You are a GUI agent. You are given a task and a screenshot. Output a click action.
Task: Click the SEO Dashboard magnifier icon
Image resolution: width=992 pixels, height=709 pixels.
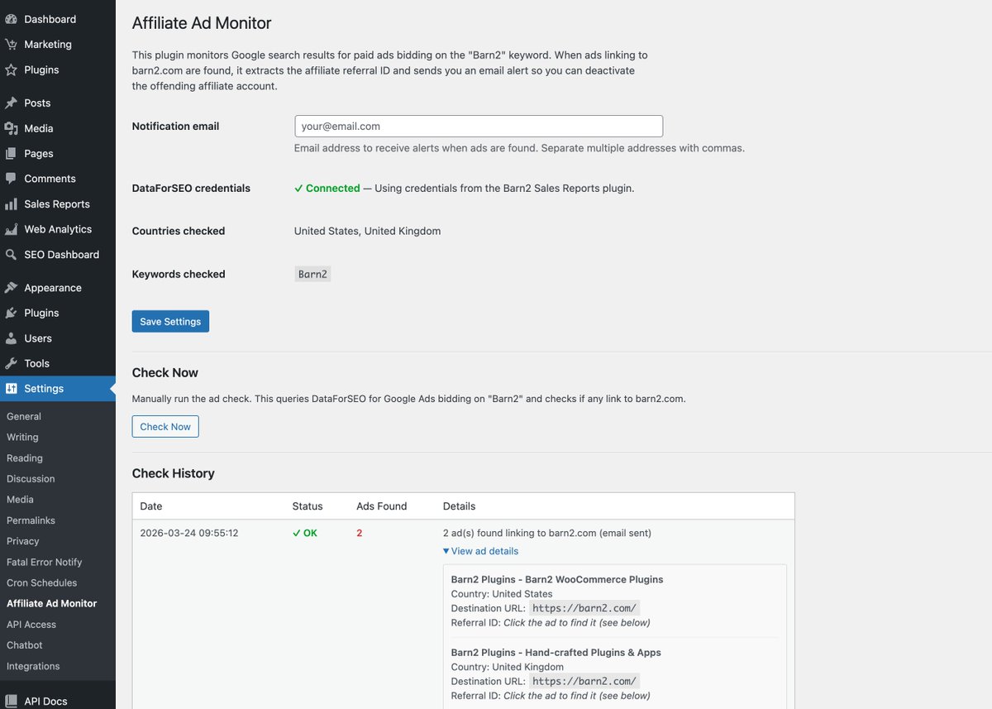click(x=11, y=254)
